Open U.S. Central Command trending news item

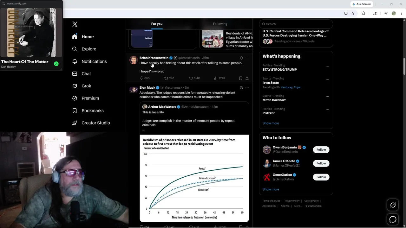click(x=296, y=33)
